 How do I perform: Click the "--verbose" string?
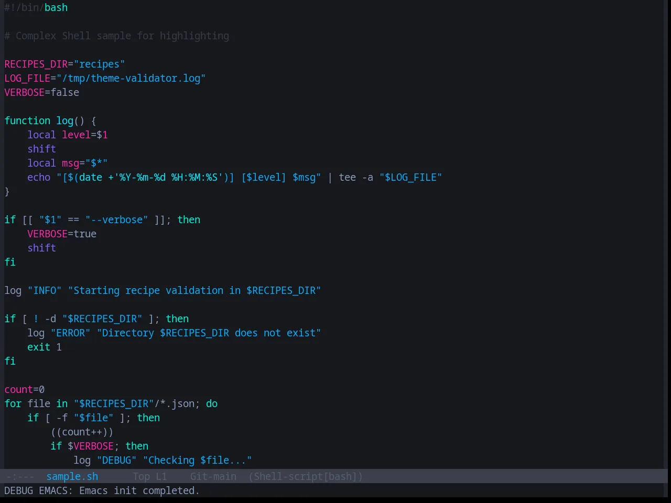pyautogui.click(x=117, y=220)
